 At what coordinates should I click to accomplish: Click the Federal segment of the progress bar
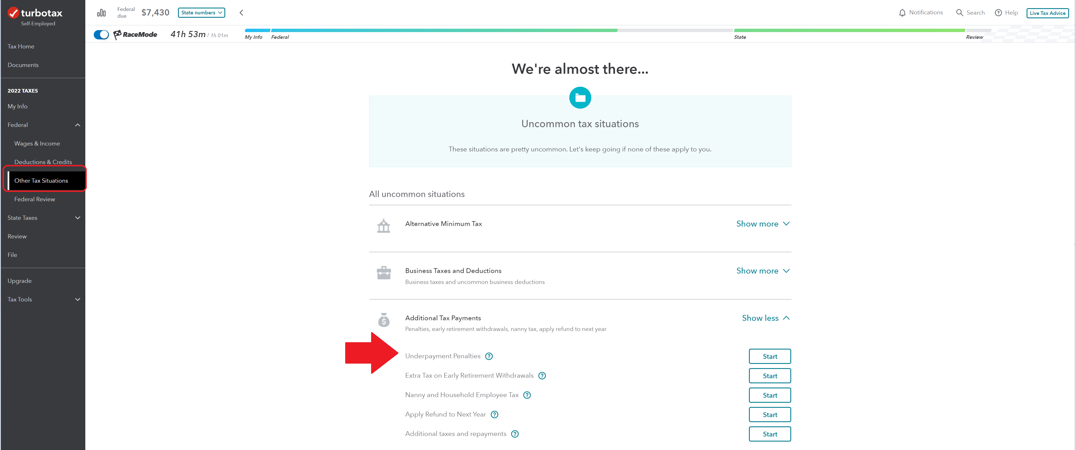(x=444, y=30)
